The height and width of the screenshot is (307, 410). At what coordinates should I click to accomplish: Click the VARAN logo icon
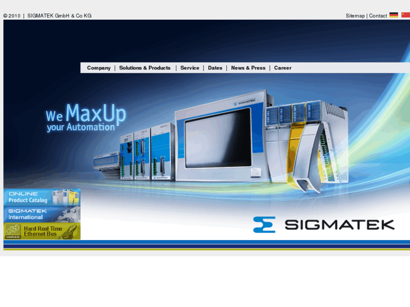point(13,231)
